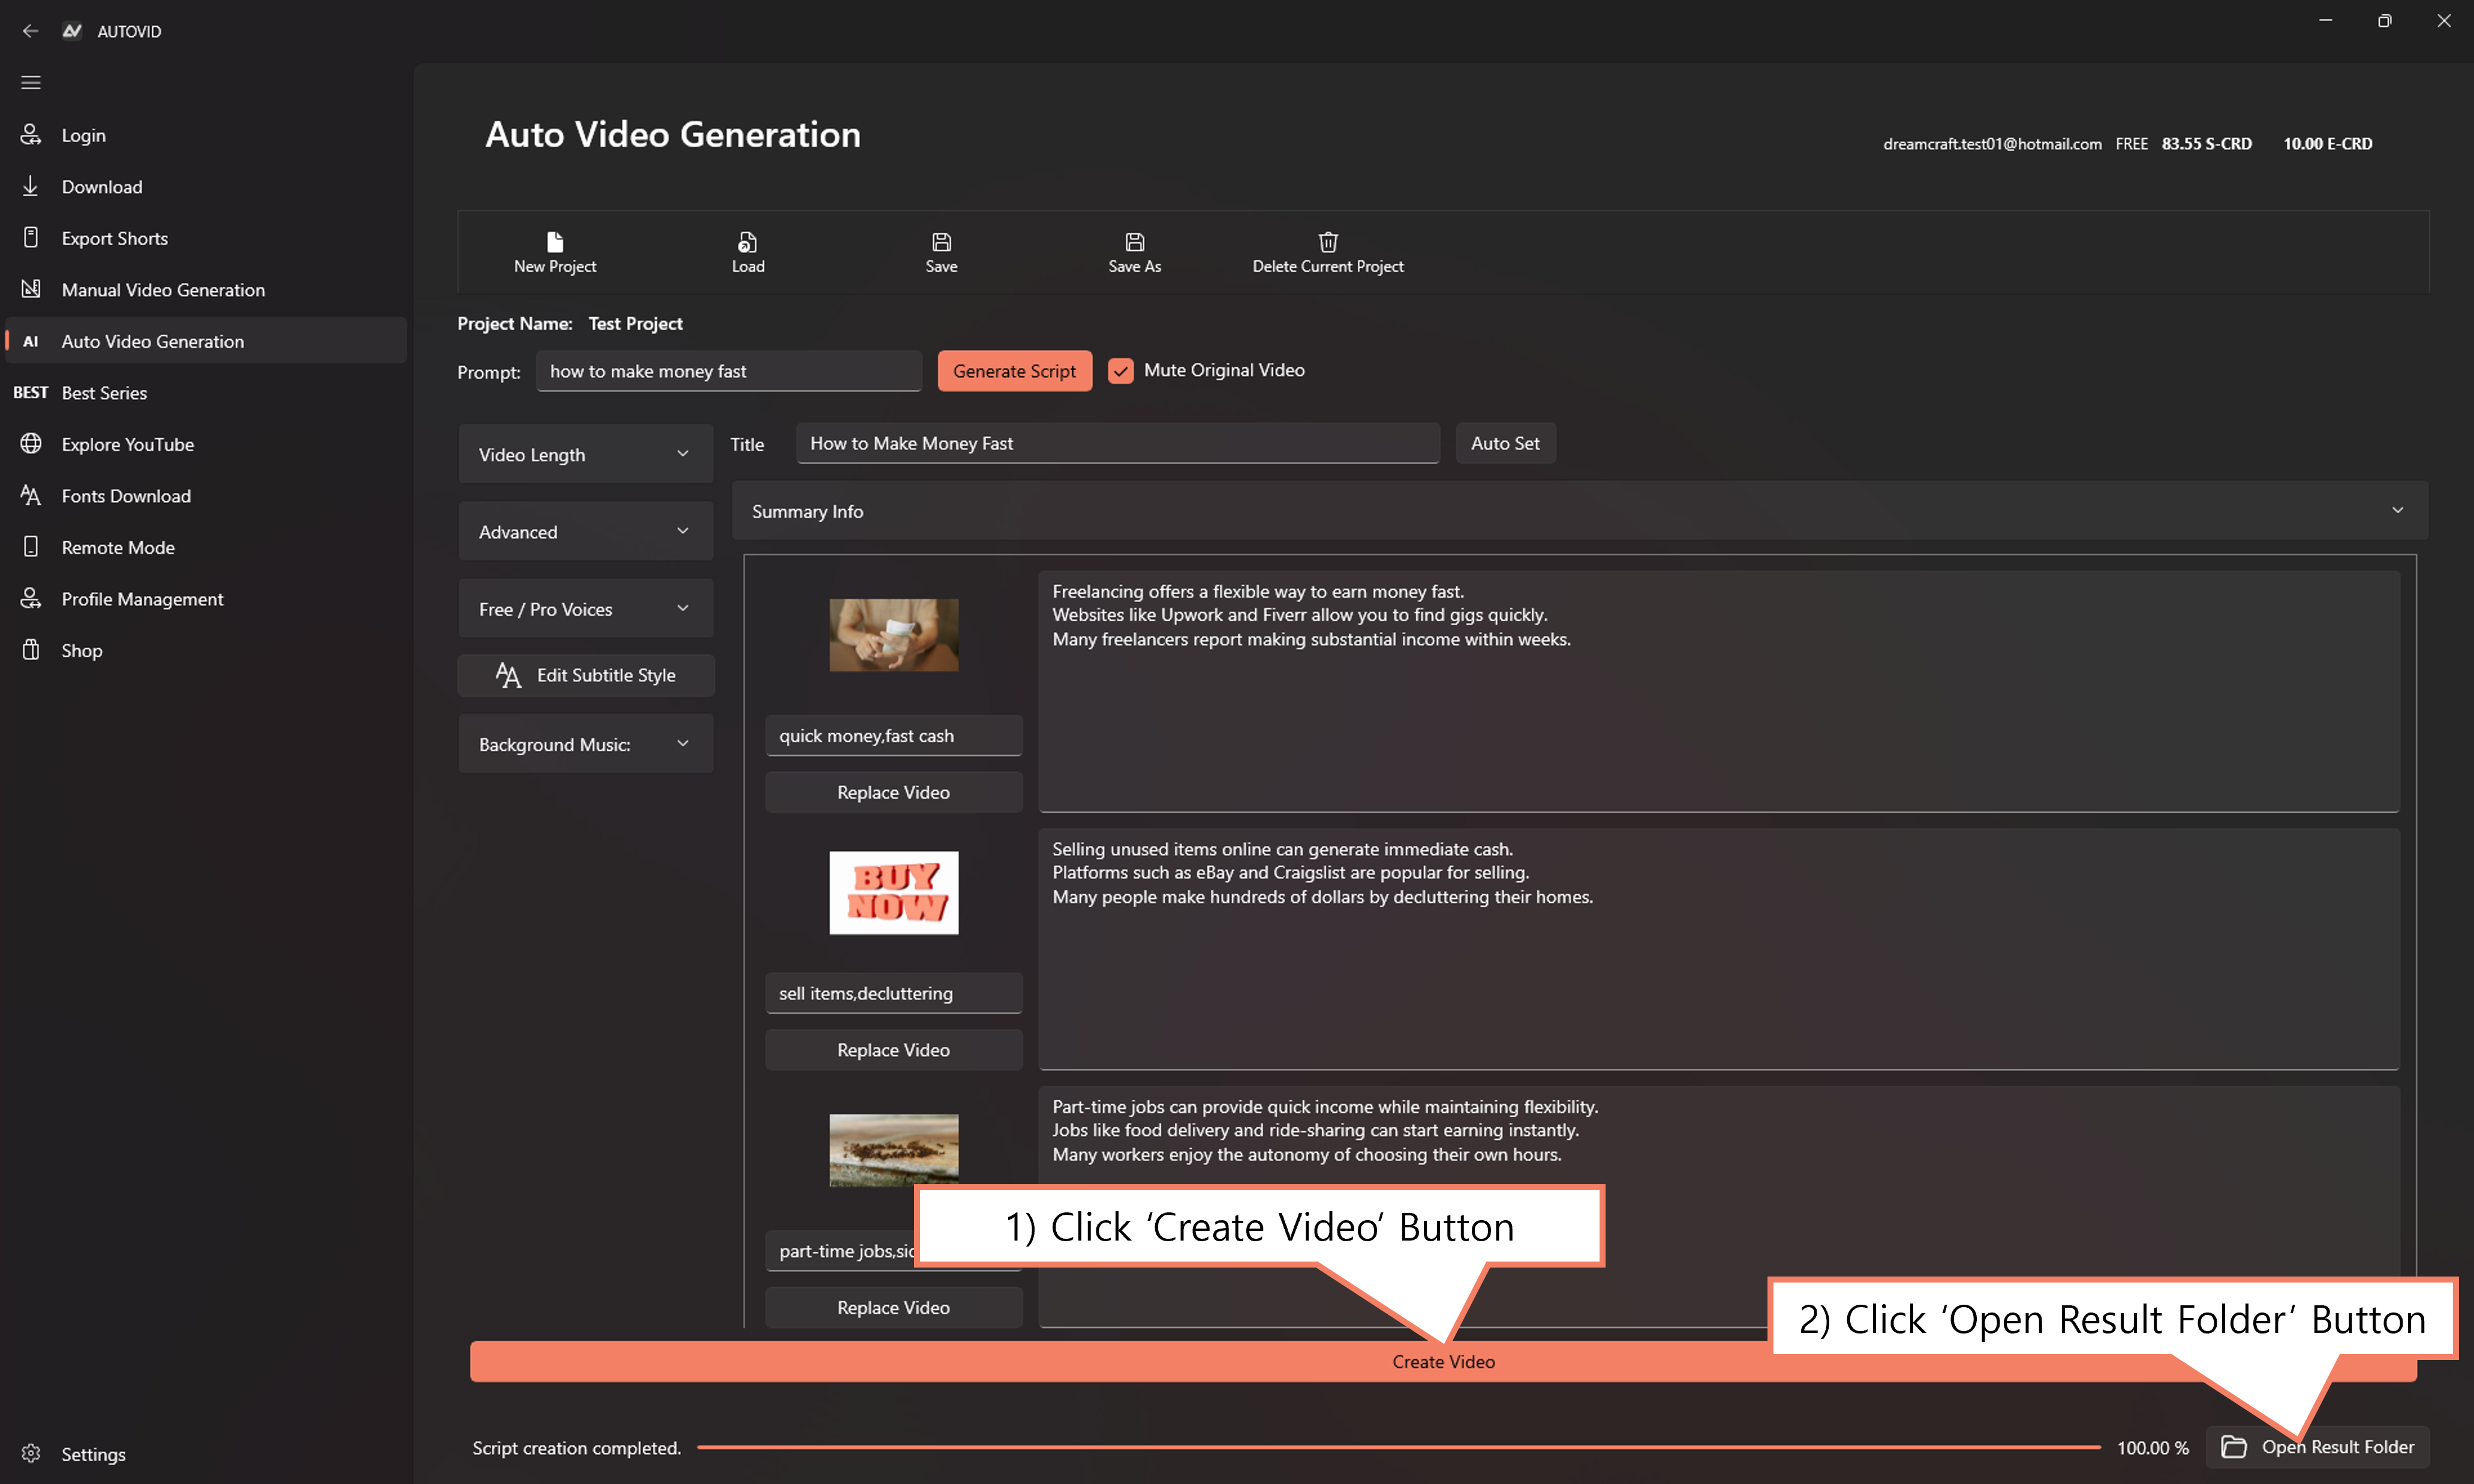Click the script creation progress bar

point(1400,1447)
